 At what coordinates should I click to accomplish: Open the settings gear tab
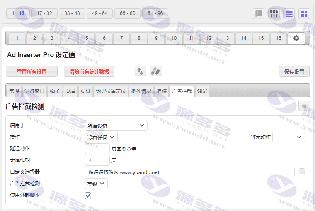click(296, 38)
